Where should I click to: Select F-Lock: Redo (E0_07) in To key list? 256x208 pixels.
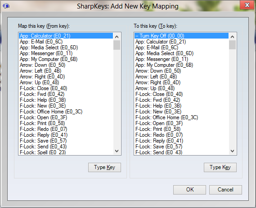pos(182,135)
